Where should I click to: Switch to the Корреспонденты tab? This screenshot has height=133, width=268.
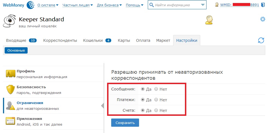click(60, 40)
